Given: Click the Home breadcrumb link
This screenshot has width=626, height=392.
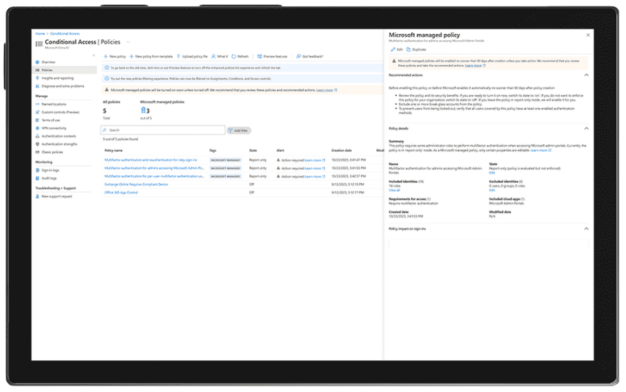Looking at the screenshot, I should [40, 34].
